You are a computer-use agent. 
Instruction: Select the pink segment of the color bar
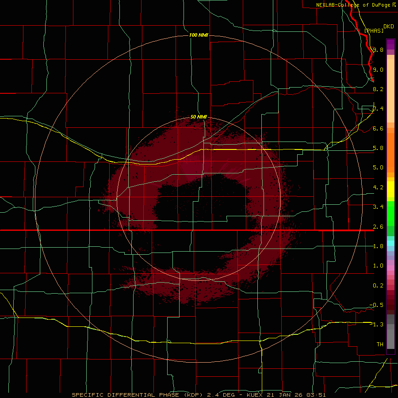390,268
